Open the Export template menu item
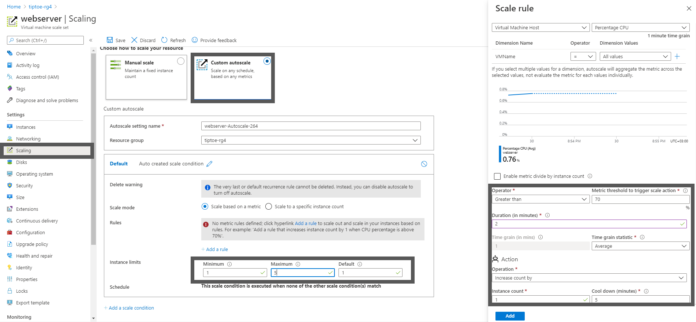 point(33,303)
